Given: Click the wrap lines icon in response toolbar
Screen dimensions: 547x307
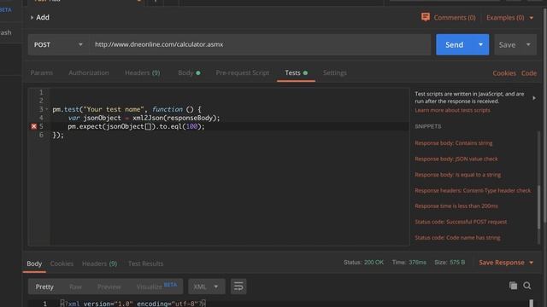Looking at the screenshot, I should click(x=238, y=287).
